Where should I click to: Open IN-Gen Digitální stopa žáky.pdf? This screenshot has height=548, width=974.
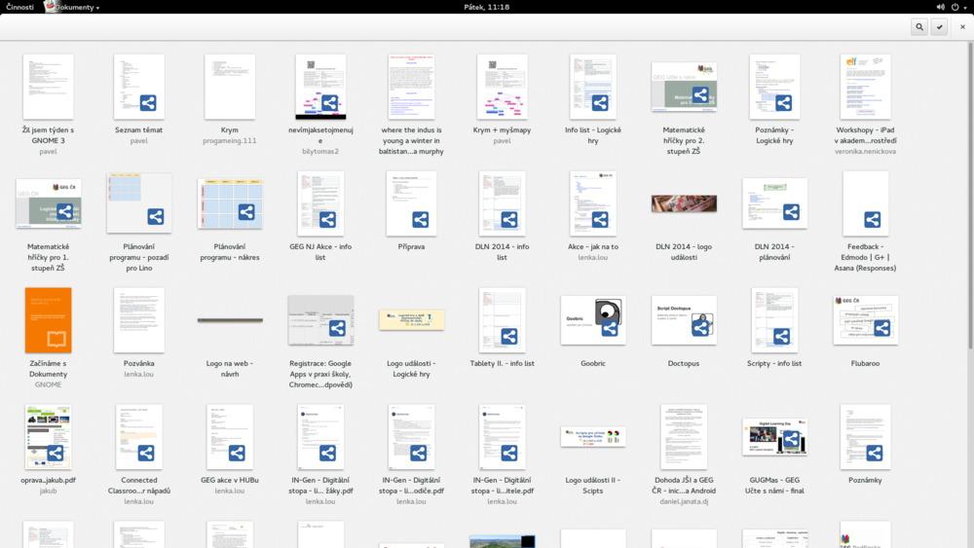[320, 437]
